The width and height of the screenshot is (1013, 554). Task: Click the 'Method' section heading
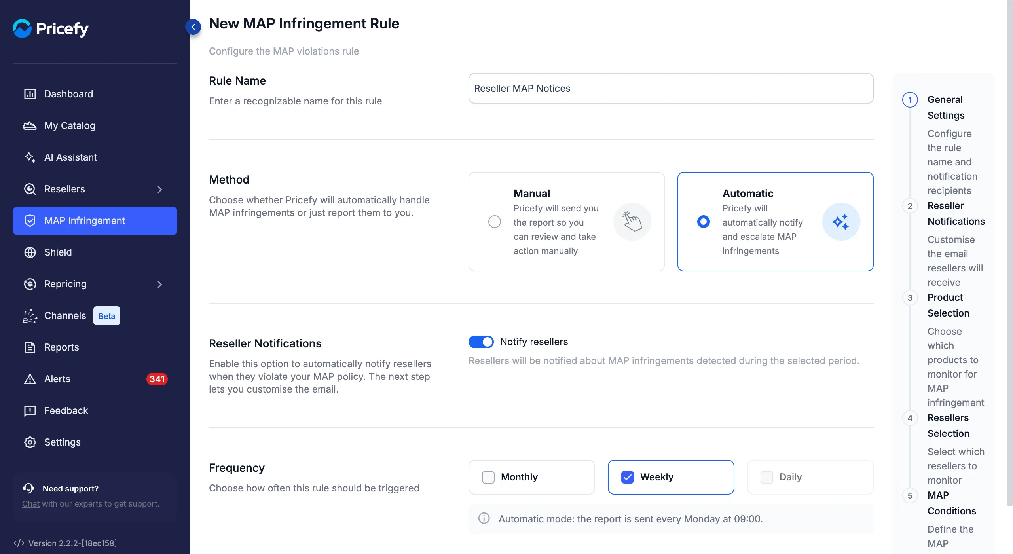coord(229,180)
